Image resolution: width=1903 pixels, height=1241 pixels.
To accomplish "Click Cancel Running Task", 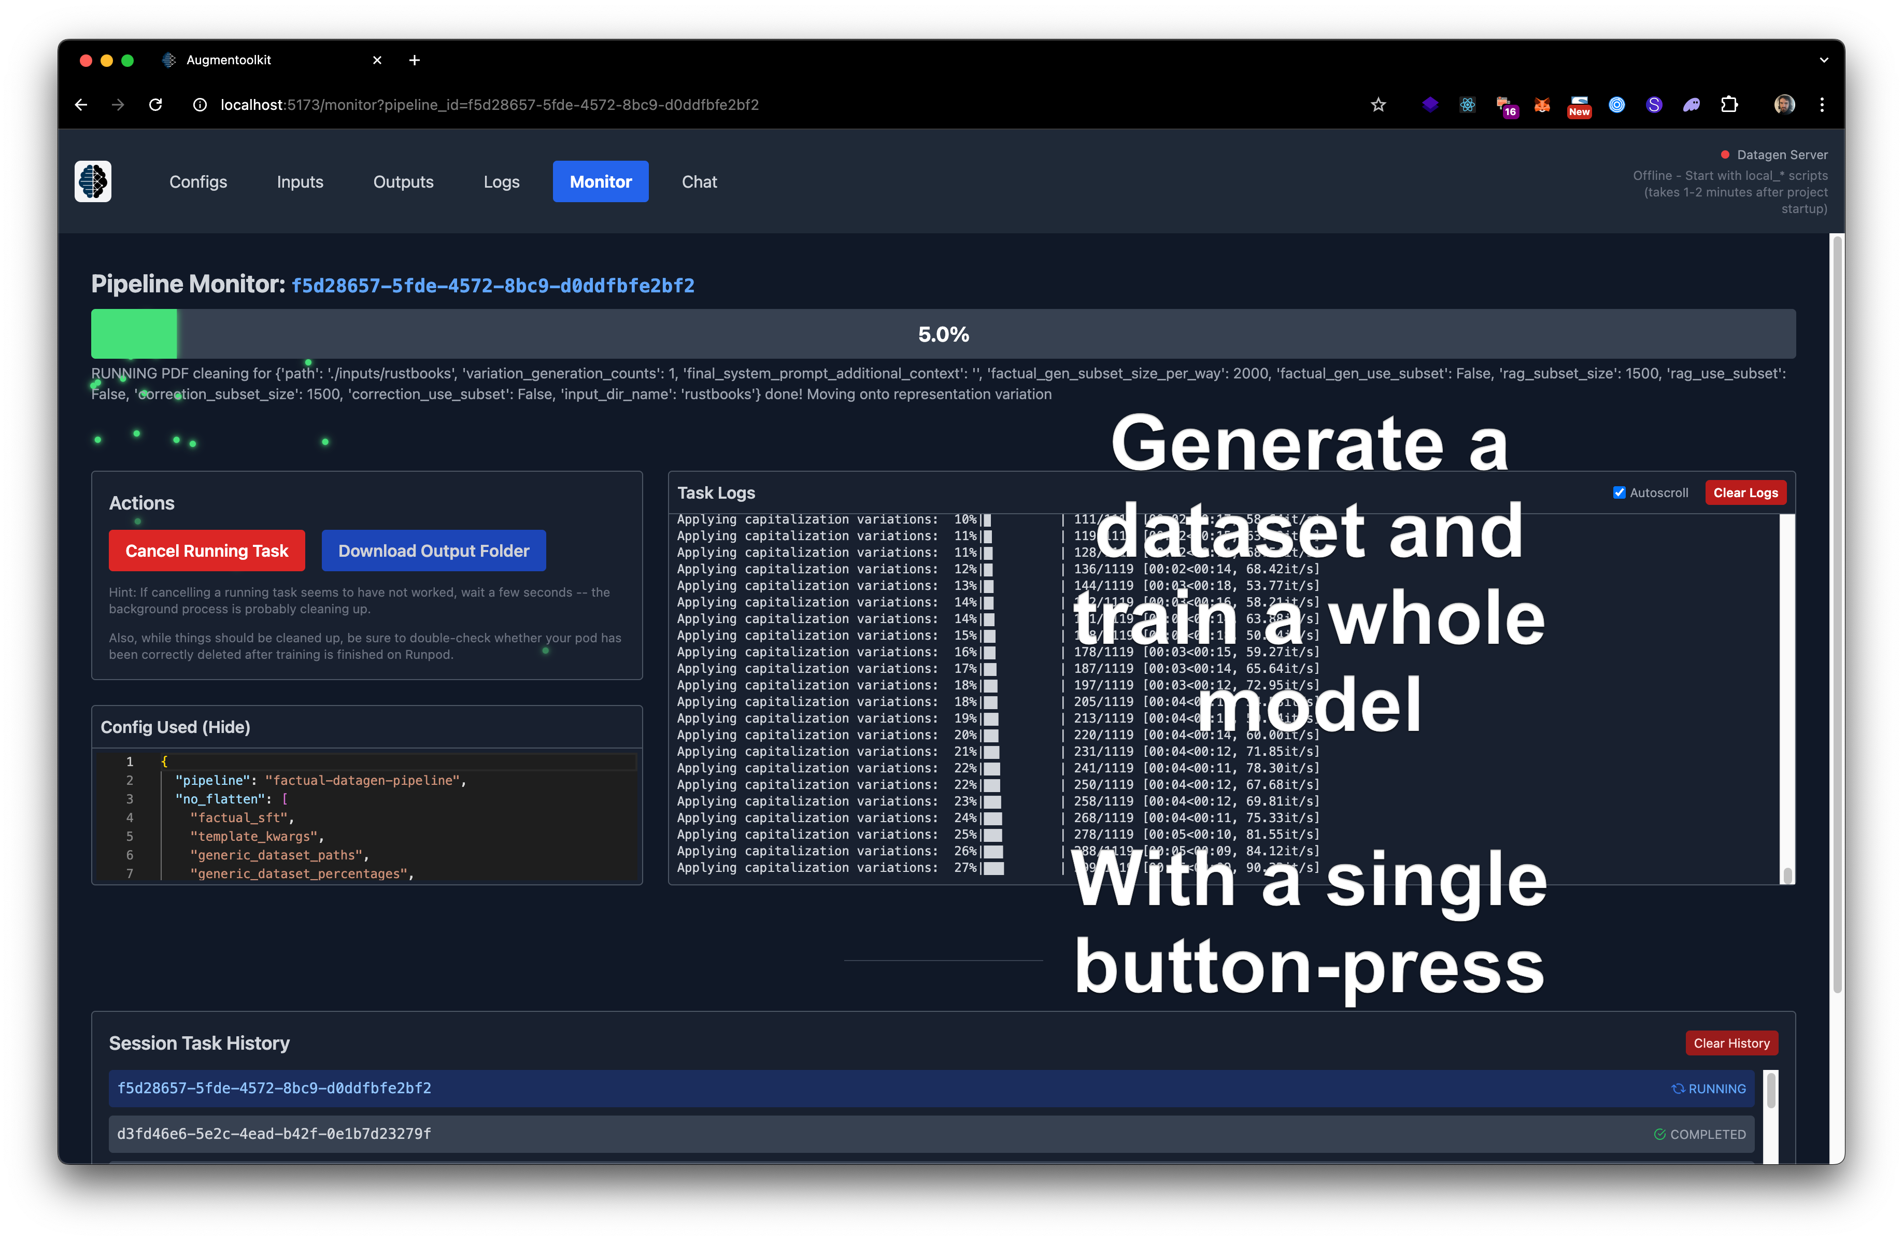I will (206, 550).
